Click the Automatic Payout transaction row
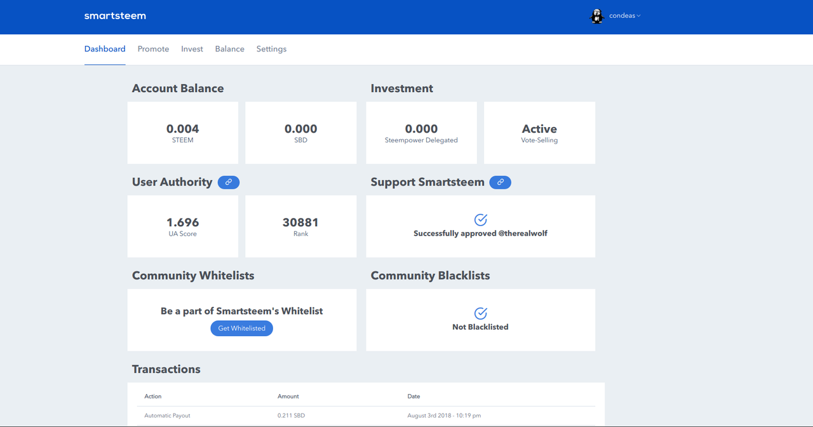813x427 pixels. tap(366, 416)
